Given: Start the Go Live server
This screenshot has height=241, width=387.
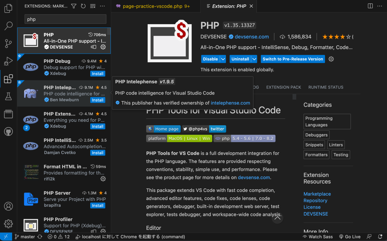Looking at the screenshot, I should click(350, 236).
